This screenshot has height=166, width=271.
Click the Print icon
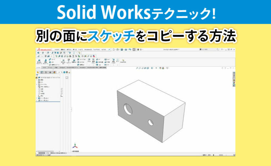tap(126, 50)
